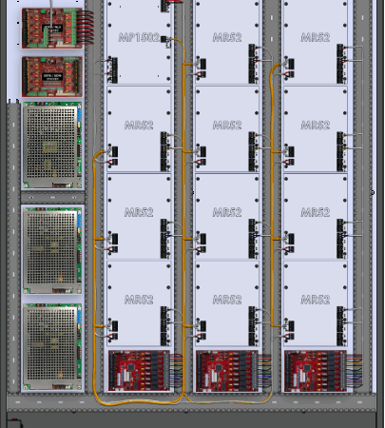
Task: Select red distribution board with red-black wire bundle
Action: [52, 29]
